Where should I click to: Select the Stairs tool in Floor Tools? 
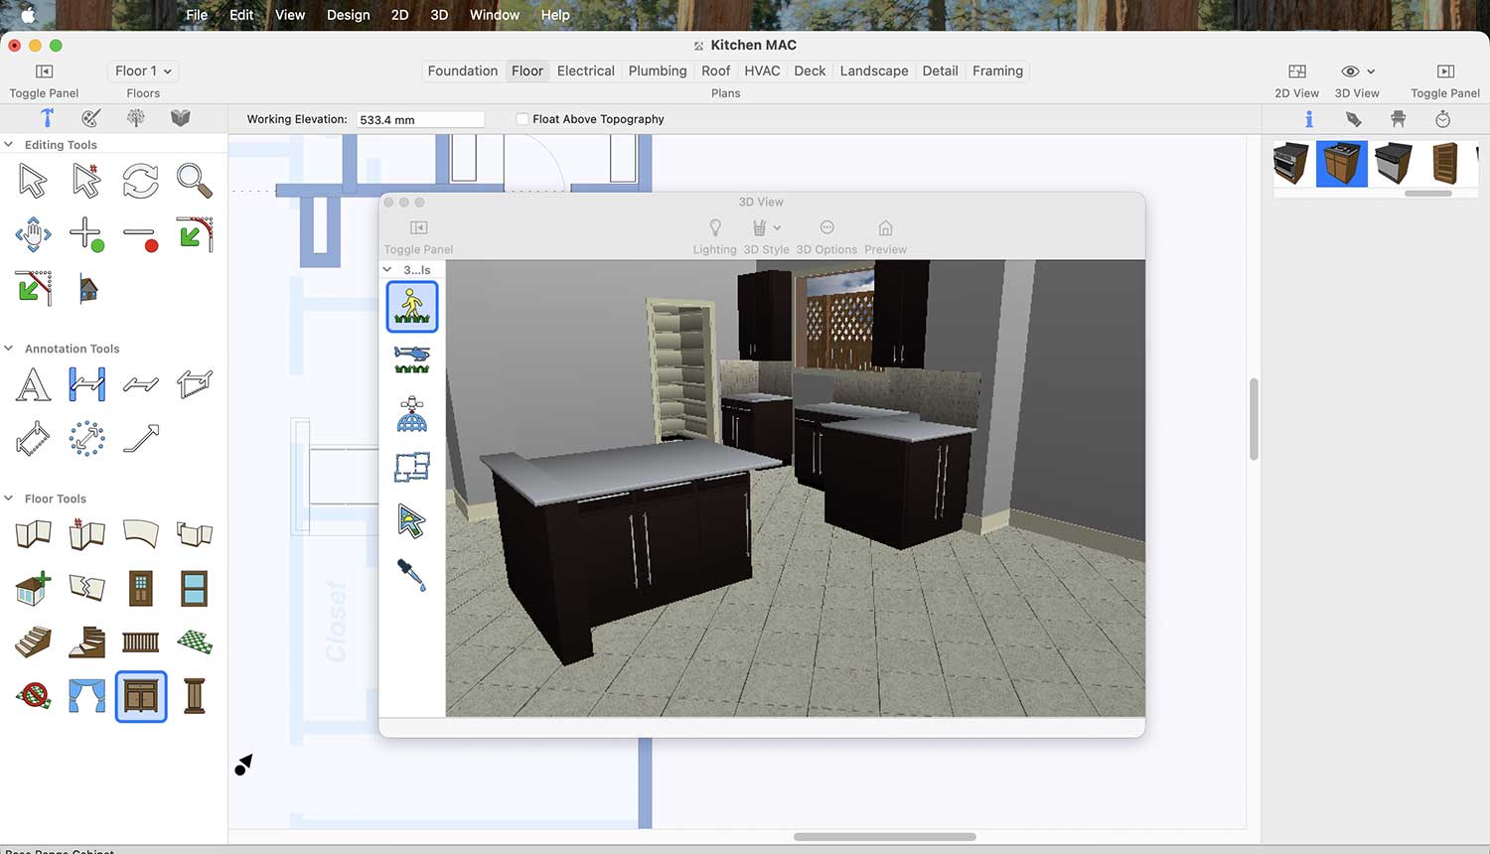coord(33,642)
